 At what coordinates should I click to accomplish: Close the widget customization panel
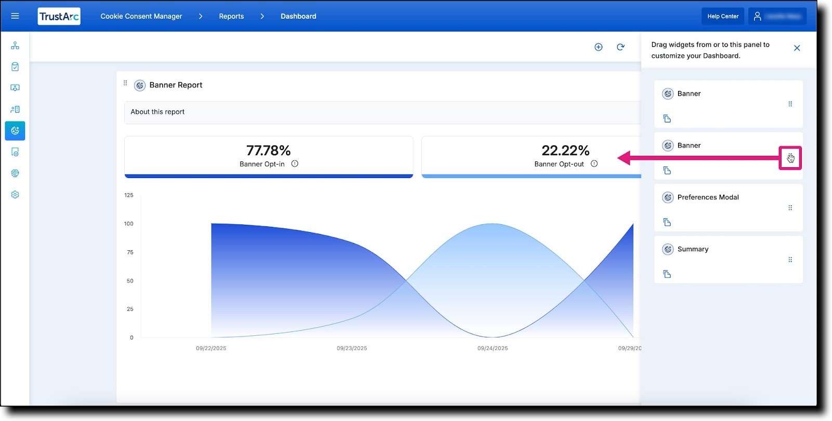click(797, 48)
